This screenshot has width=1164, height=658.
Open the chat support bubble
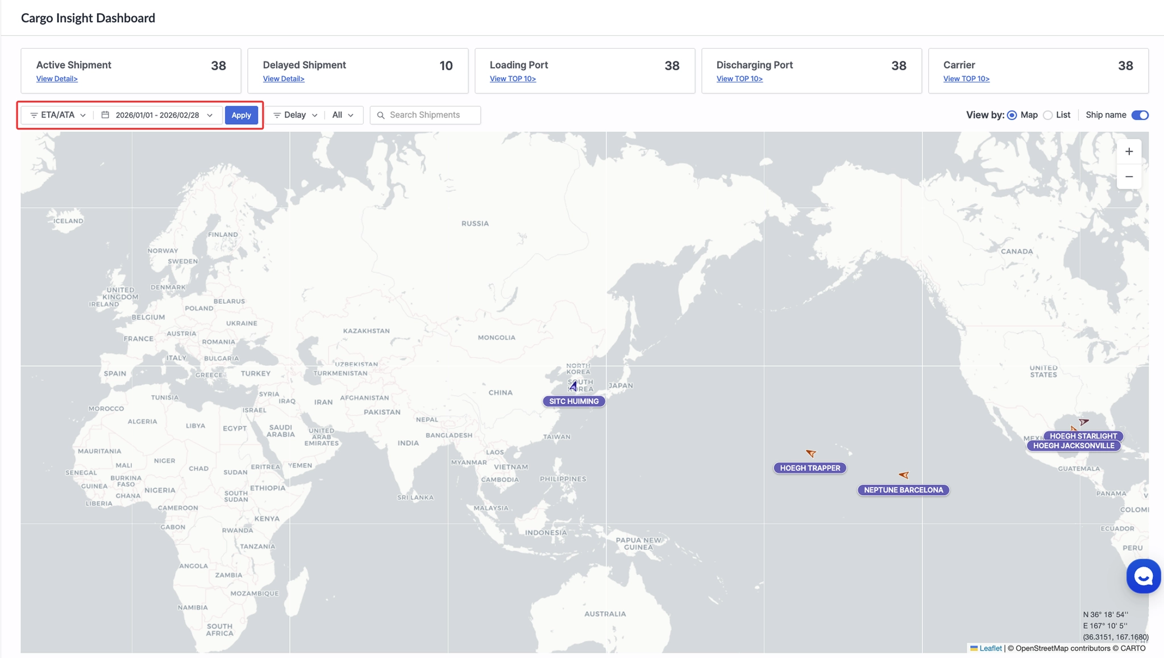[x=1143, y=576]
